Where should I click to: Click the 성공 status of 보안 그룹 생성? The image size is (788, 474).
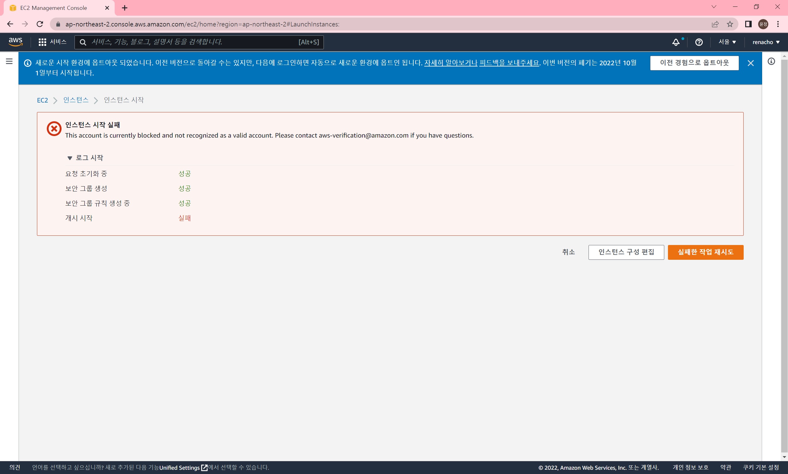coord(185,188)
